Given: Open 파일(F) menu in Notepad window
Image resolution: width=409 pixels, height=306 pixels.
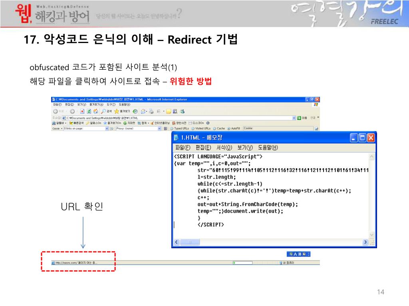Looking at the screenshot, I should point(183,147).
